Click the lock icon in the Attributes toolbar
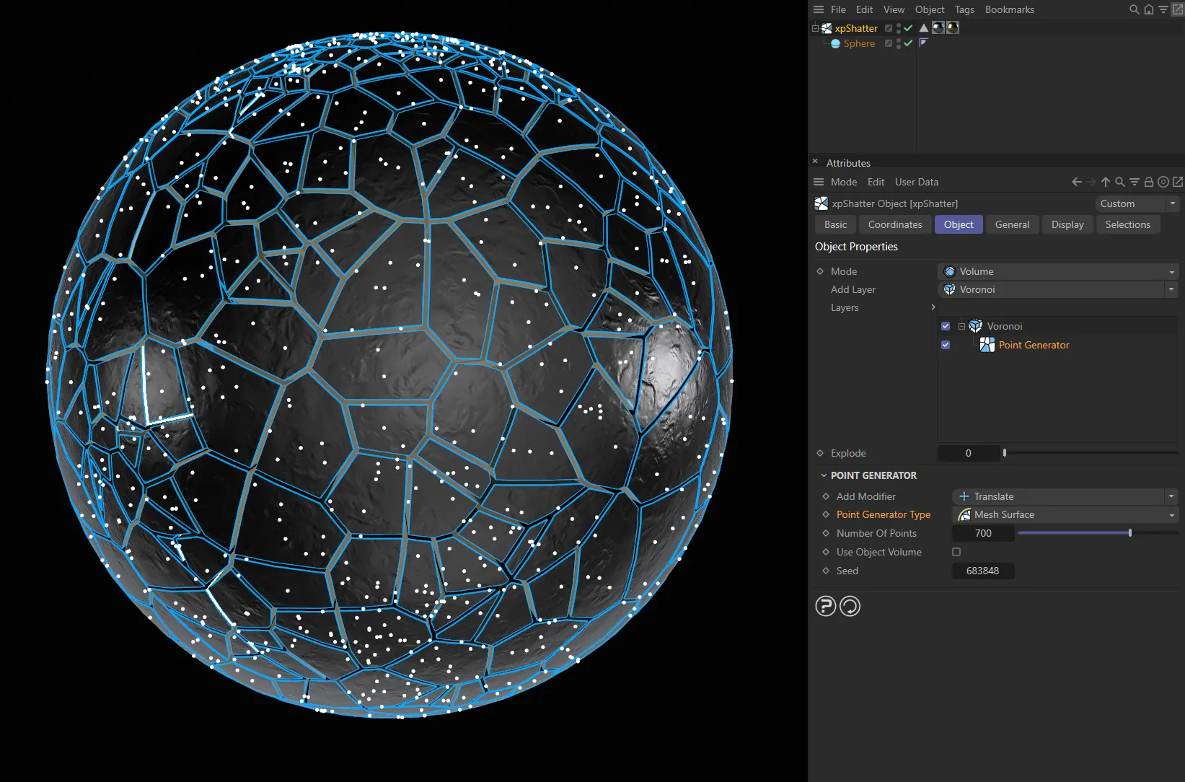The image size is (1185, 782). coord(1149,182)
